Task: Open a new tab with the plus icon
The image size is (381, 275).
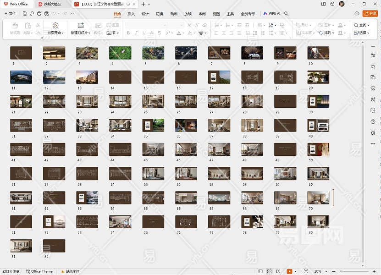Action: pos(144,4)
